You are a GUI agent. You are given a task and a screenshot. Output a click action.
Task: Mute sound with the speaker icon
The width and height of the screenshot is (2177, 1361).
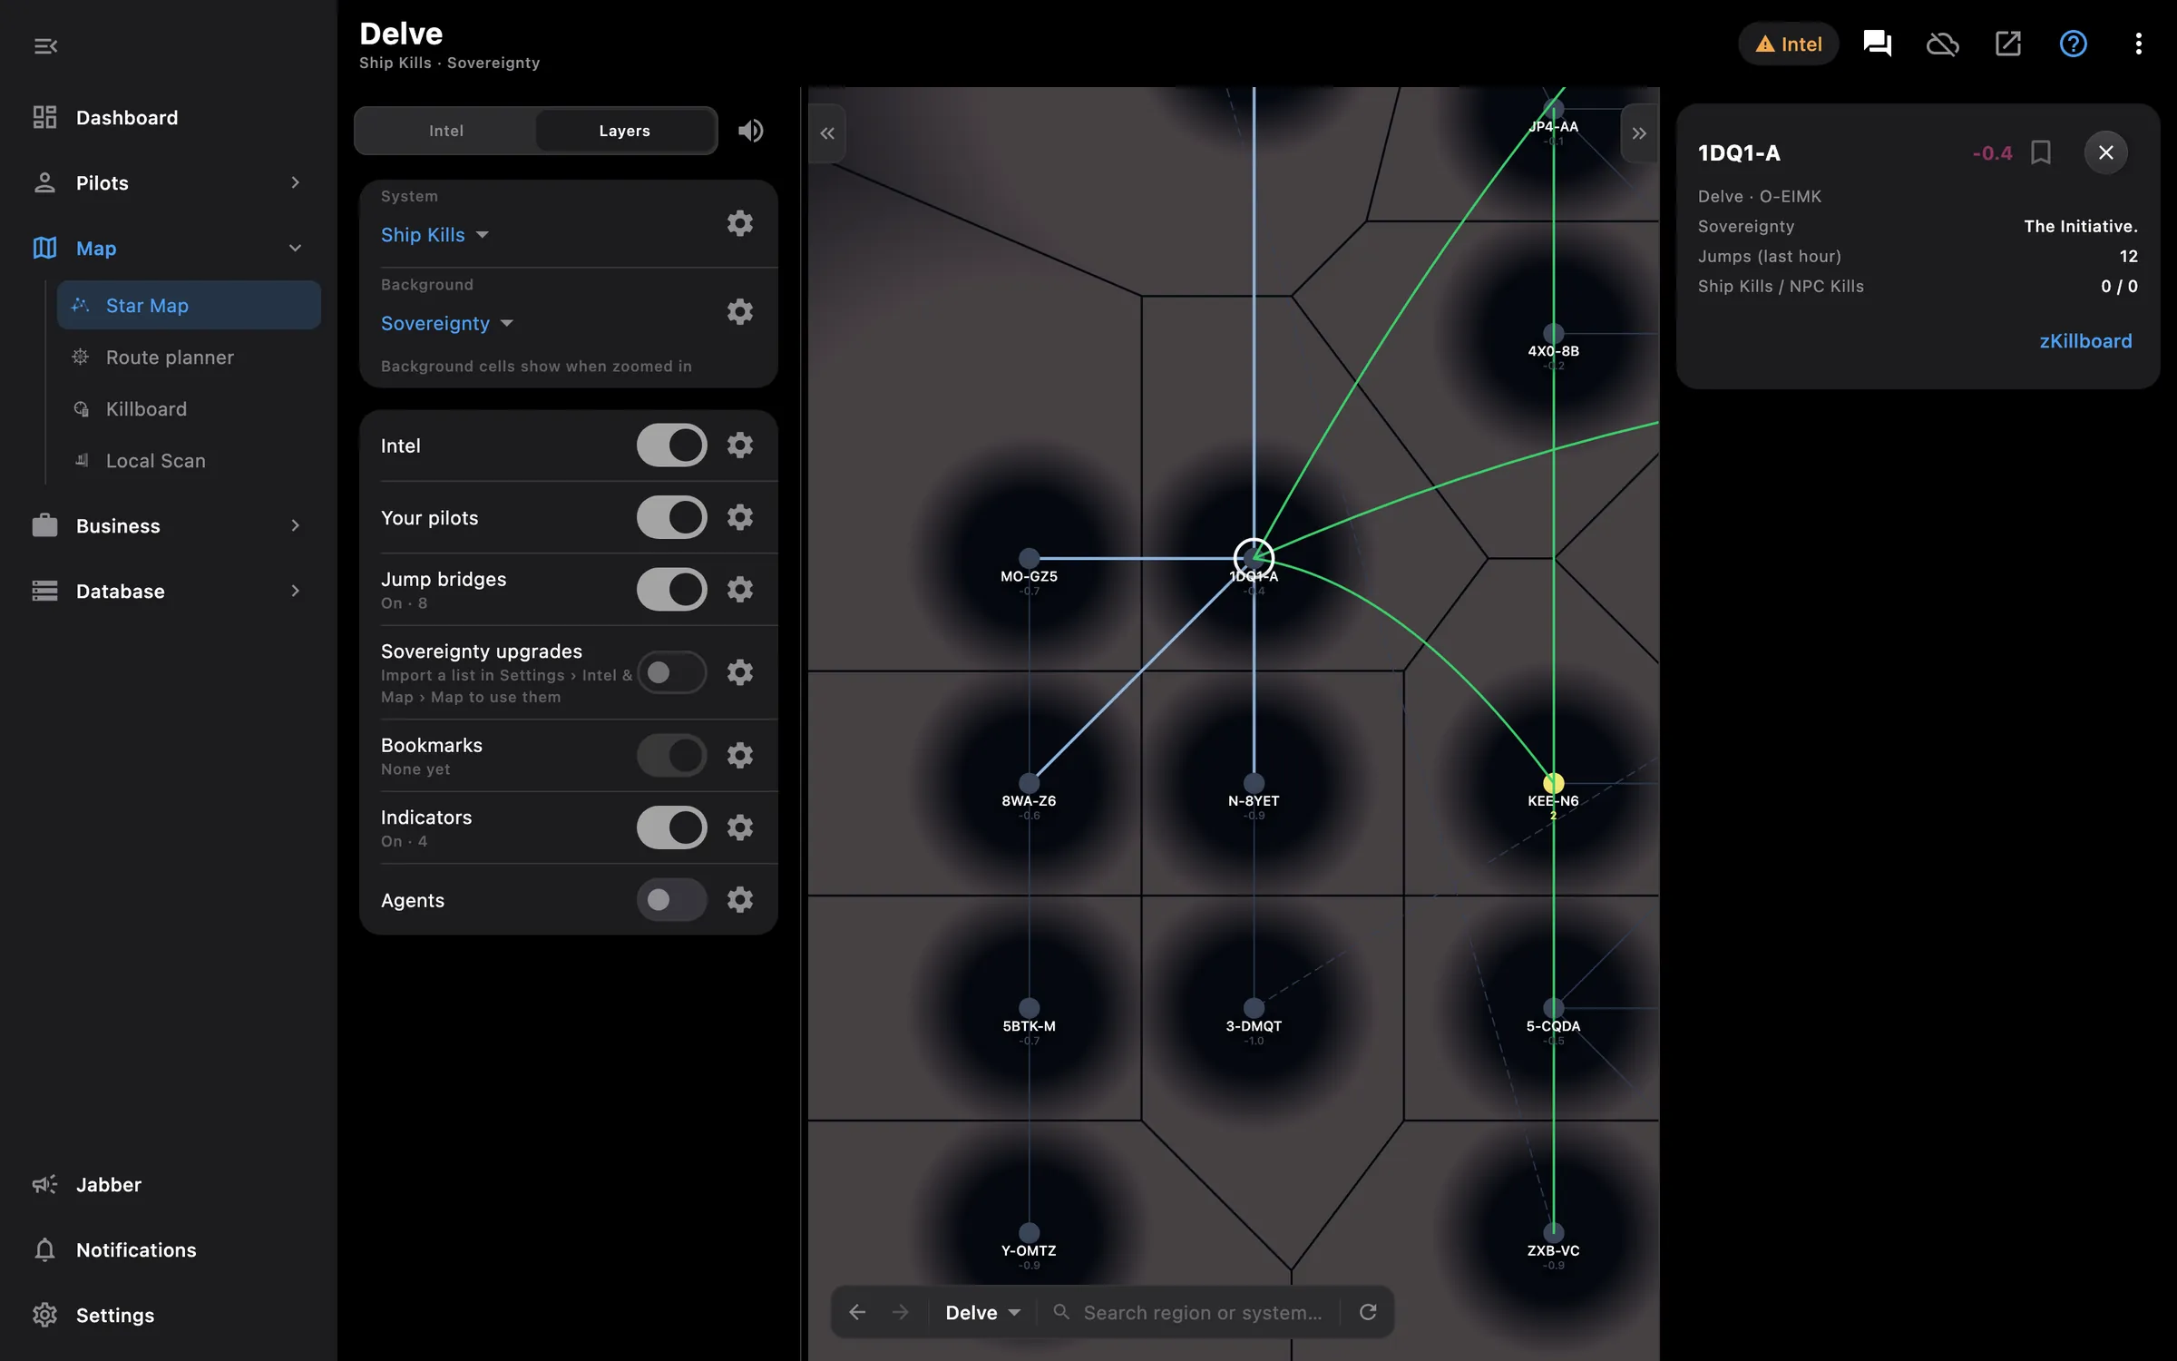click(750, 131)
